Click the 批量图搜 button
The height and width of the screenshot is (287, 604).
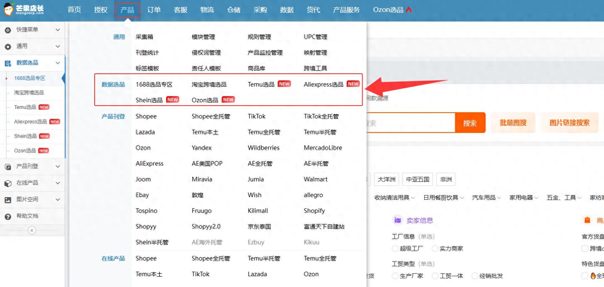pyautogui.click(x=513, y=123)
